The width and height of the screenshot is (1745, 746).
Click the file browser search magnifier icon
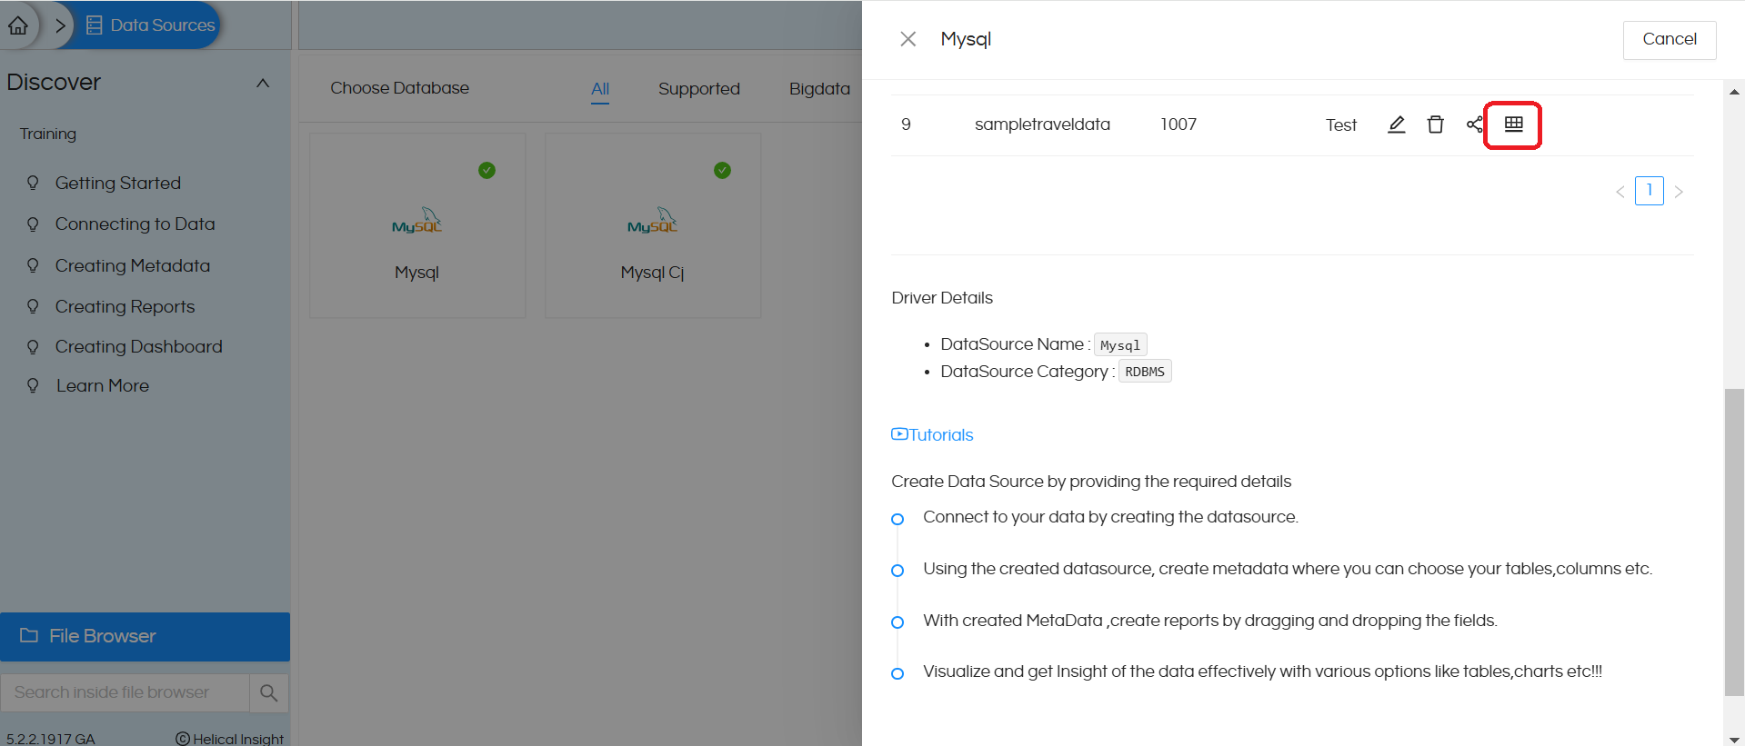tap(268, 692)
